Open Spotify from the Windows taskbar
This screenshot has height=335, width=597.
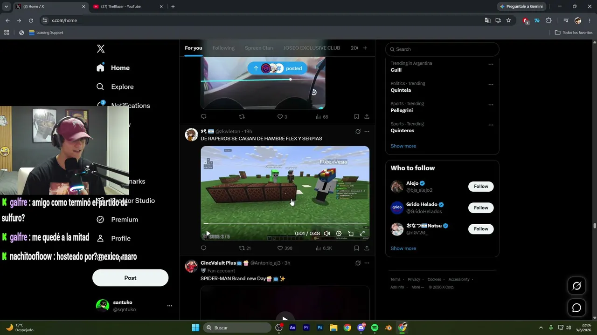click(x=375, y=328)
